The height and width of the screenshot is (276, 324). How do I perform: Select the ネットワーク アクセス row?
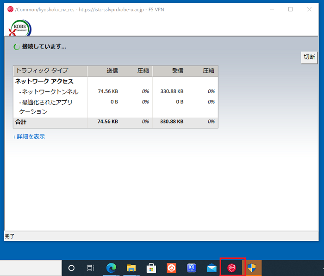pos(116,81)
